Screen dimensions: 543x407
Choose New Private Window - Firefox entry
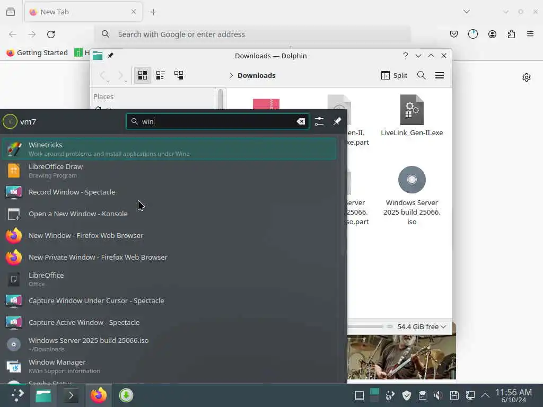(x=169, y=258)
